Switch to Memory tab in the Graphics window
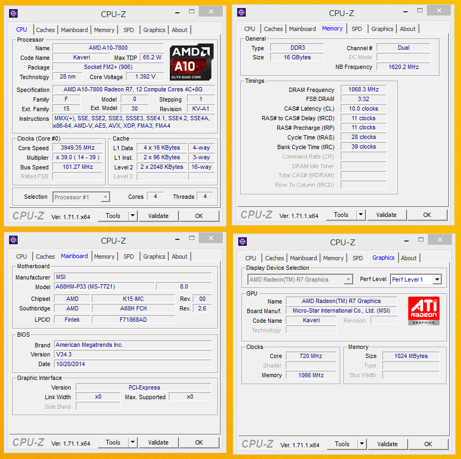Image resolution: width=461 pixels, height=459 pixels. 333,258
